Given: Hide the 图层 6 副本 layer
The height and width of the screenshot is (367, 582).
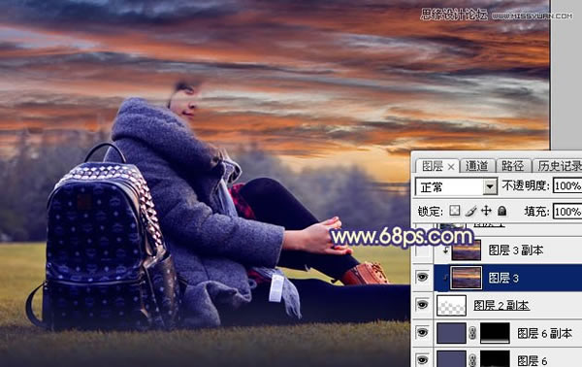Looking at the screenshot, I should [x=422, y=332].
